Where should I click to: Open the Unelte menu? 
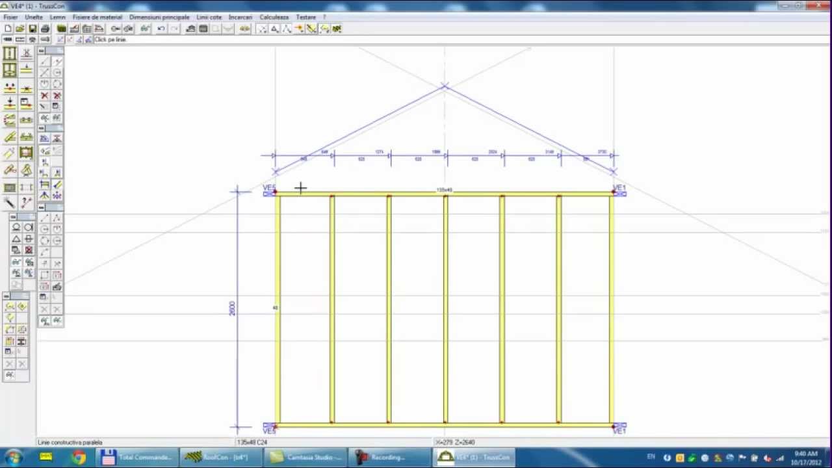click(34, 17)
